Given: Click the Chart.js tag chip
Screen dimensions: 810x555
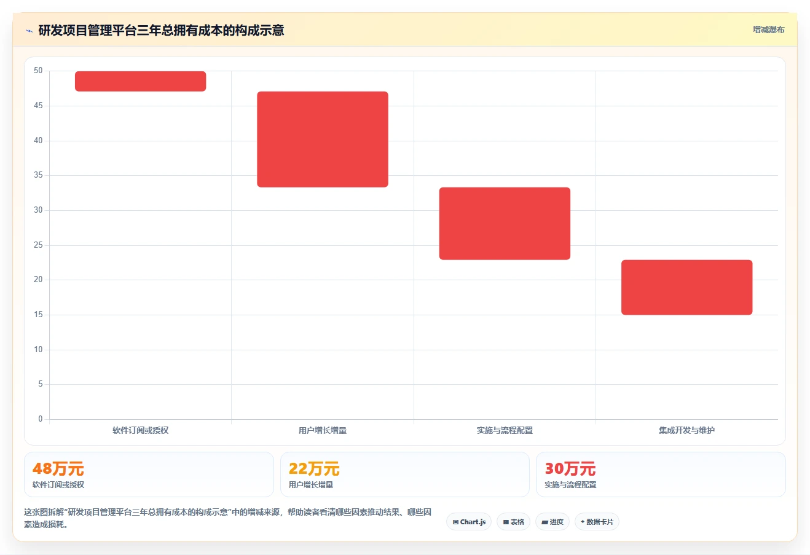Looking at the screenshot, I should (x=469, y=522).
